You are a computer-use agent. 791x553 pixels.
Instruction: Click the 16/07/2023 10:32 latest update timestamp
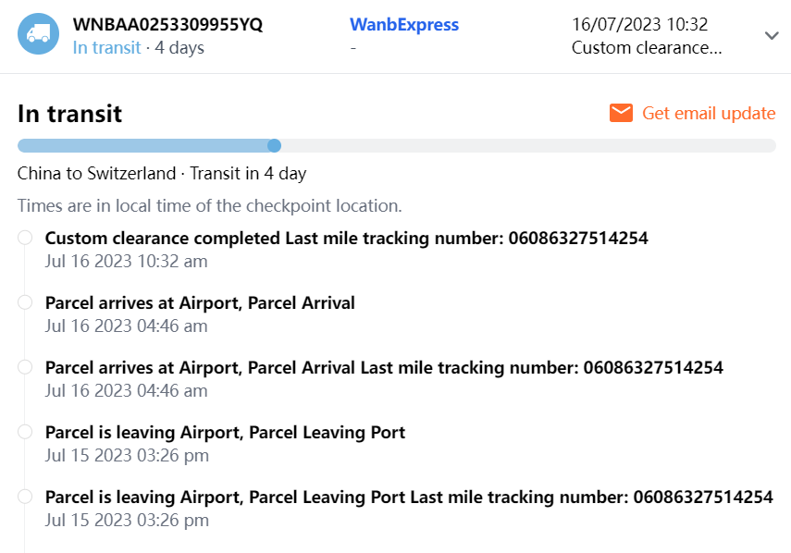[x=640, y=25]
